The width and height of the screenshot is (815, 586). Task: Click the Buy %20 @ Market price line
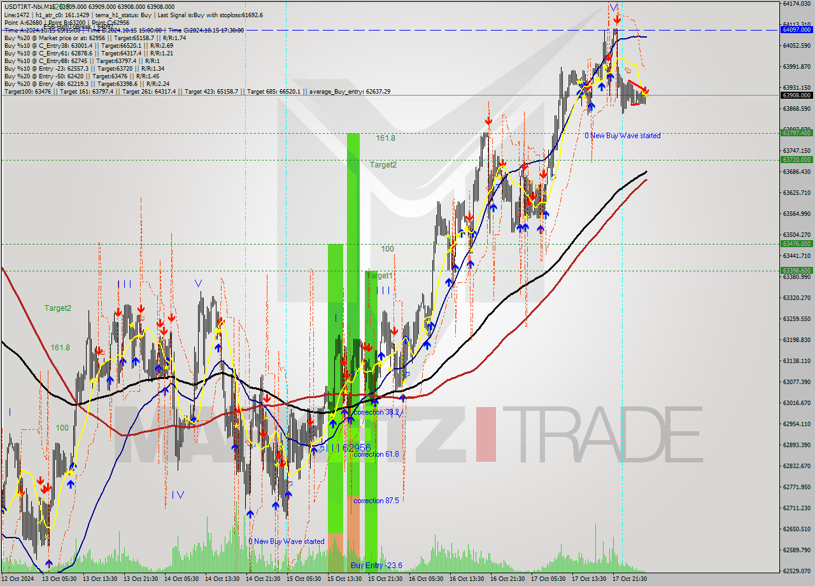[95, 38]
